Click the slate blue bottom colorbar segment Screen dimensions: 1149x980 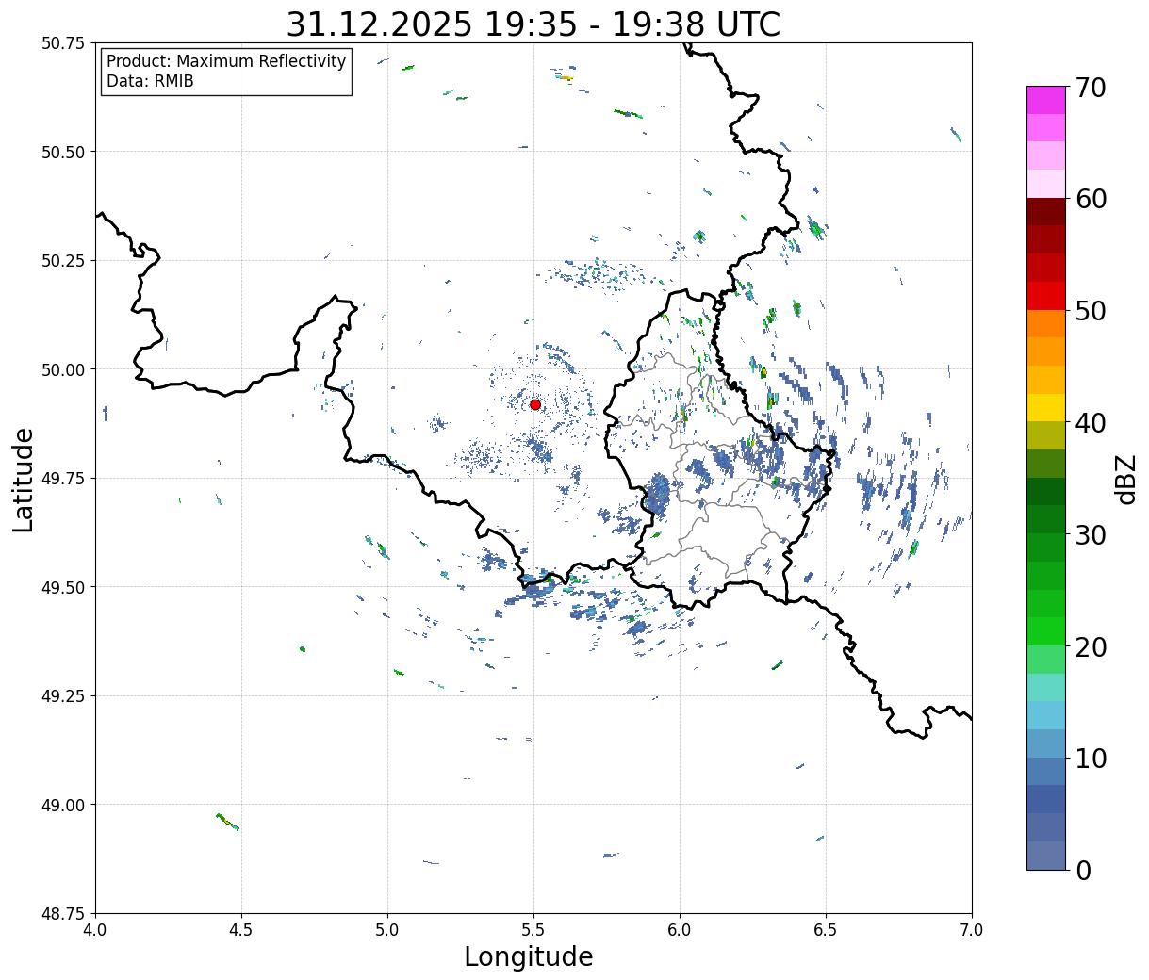click(x=1046, y=856)
